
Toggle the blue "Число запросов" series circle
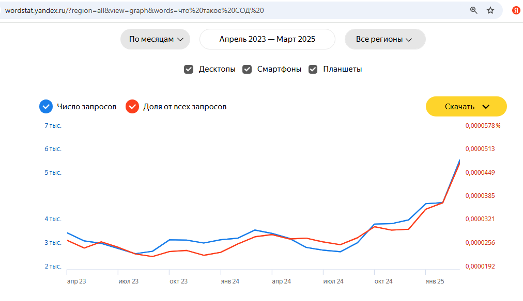(x=46, y=107)
